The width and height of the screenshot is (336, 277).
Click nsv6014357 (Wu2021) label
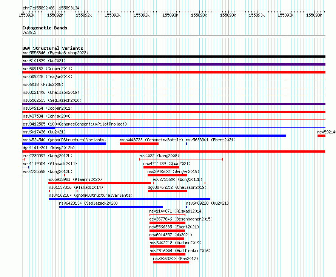[171, 235]
